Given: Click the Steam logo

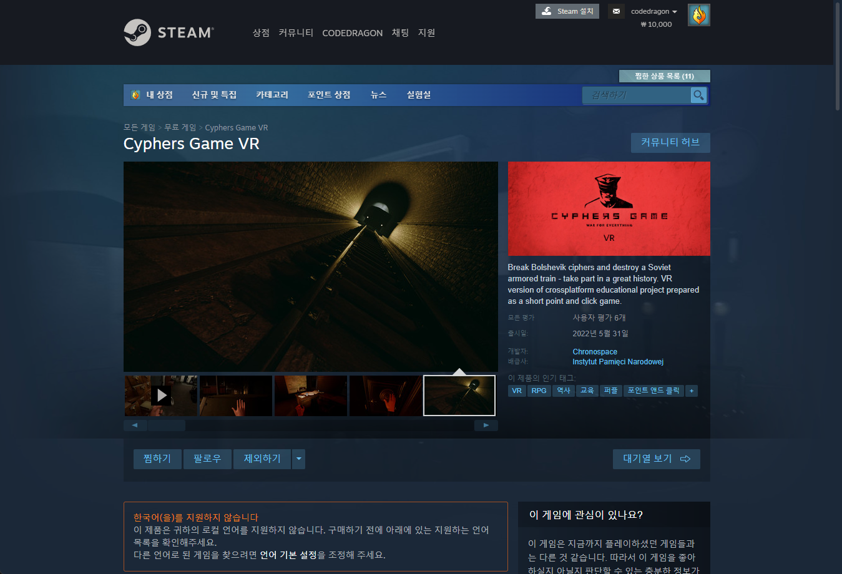Looking at the screenshot, I should click(169, 32).
